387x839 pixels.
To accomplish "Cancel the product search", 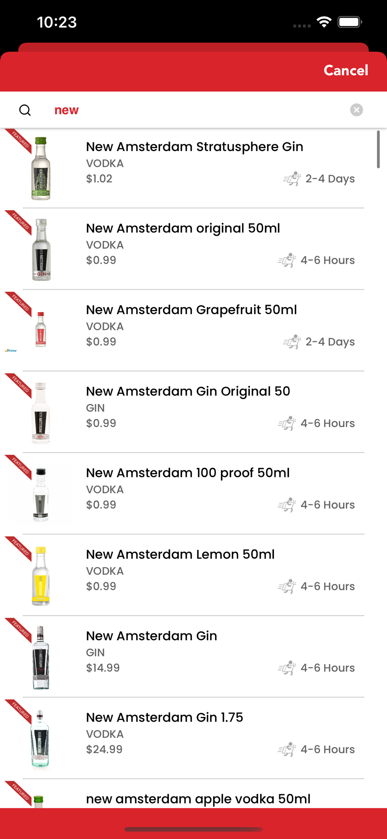I will click(x=346, y=70).
